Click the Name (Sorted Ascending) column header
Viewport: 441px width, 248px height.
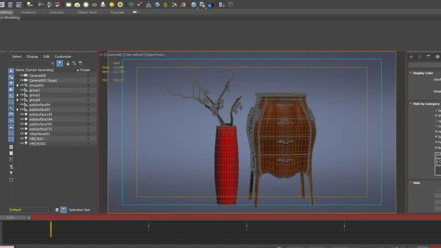(x=35, y=70)
